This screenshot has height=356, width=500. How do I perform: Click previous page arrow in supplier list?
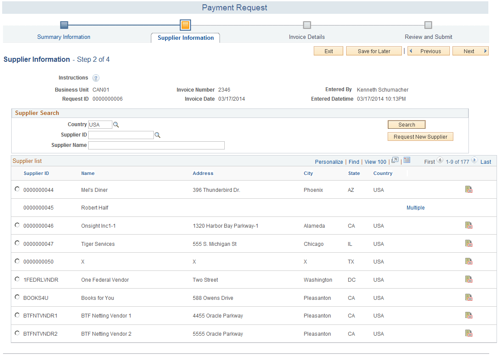coord(440,160)
